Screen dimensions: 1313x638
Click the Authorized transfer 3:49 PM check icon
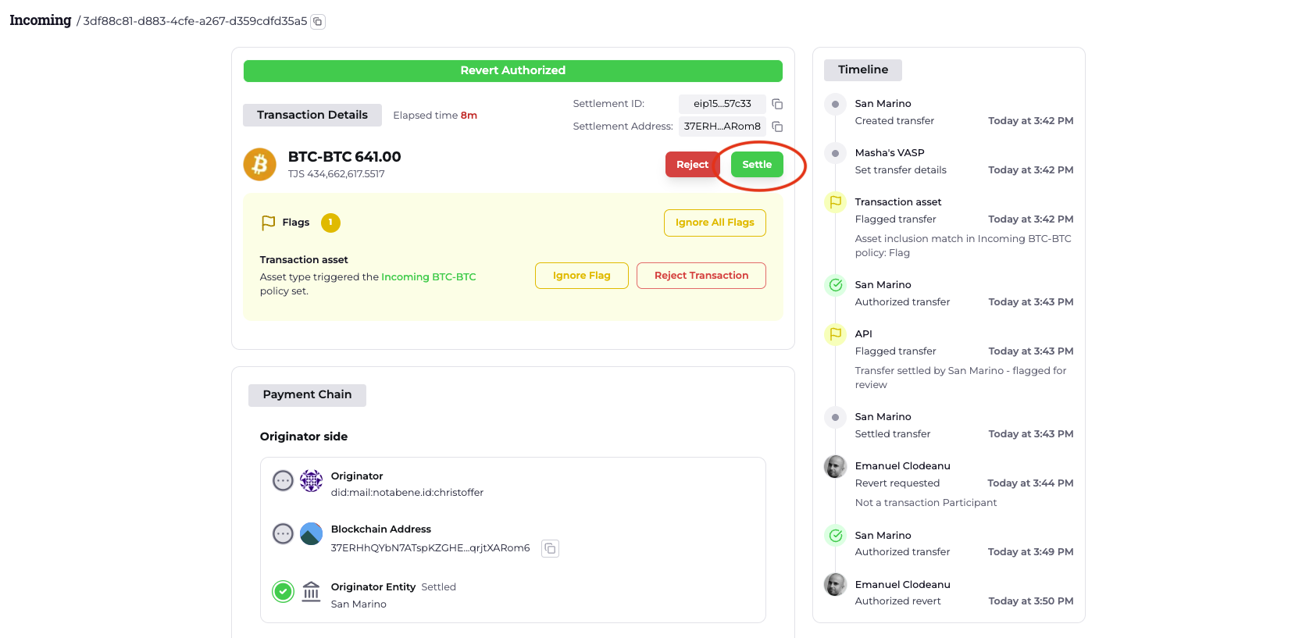tap(836, 536)
